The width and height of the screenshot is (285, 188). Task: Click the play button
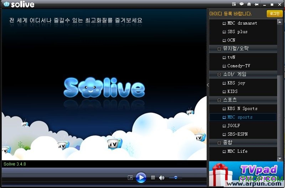coord(141,177)
